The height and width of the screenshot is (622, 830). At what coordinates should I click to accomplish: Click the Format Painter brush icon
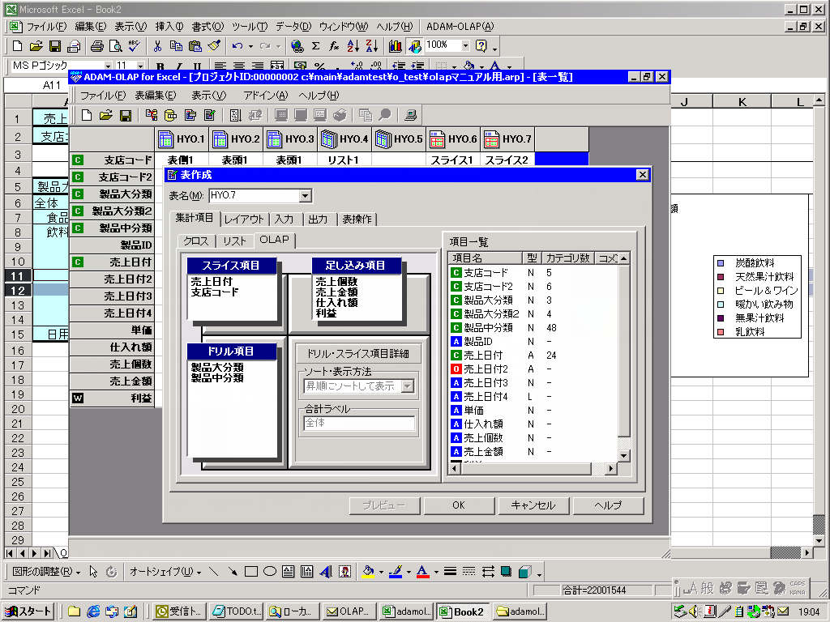214,46
